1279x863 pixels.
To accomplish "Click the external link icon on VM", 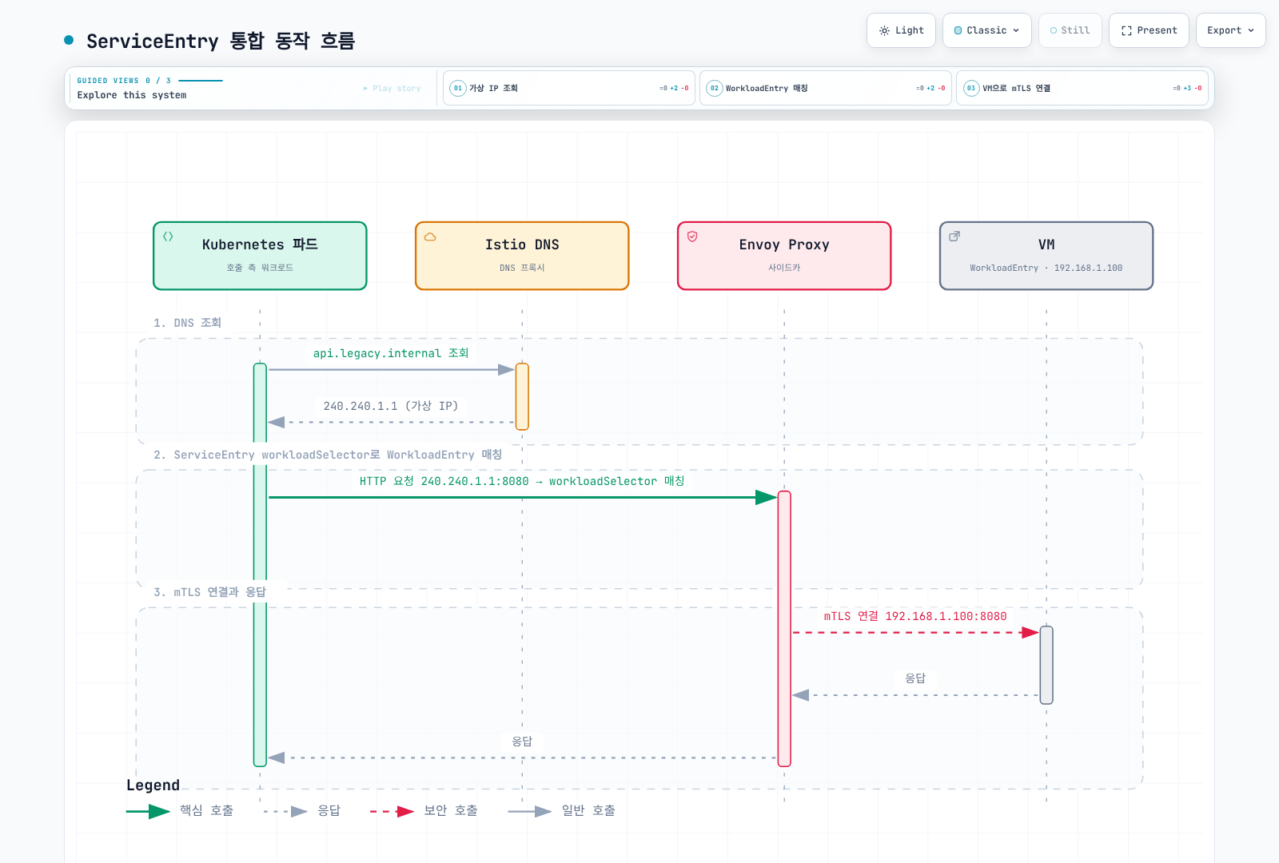I will tap(954, 237).
